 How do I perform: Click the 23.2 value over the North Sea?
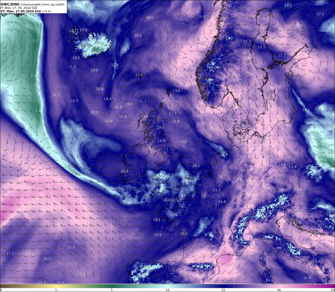coord(183,142)
